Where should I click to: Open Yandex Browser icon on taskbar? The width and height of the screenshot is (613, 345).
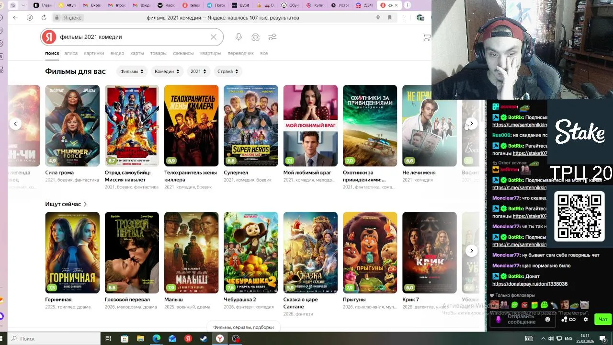pos(220,338)
